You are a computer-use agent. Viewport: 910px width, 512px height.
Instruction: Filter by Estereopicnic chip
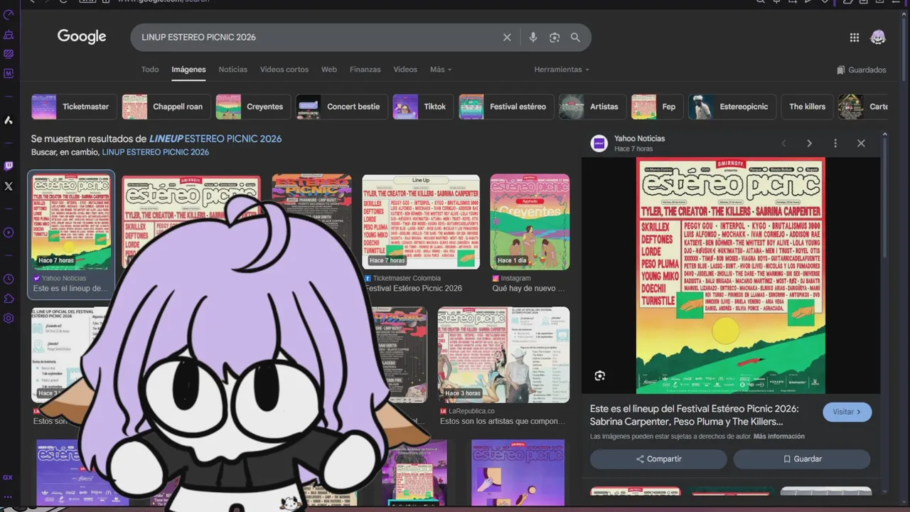tap(732, 107)
